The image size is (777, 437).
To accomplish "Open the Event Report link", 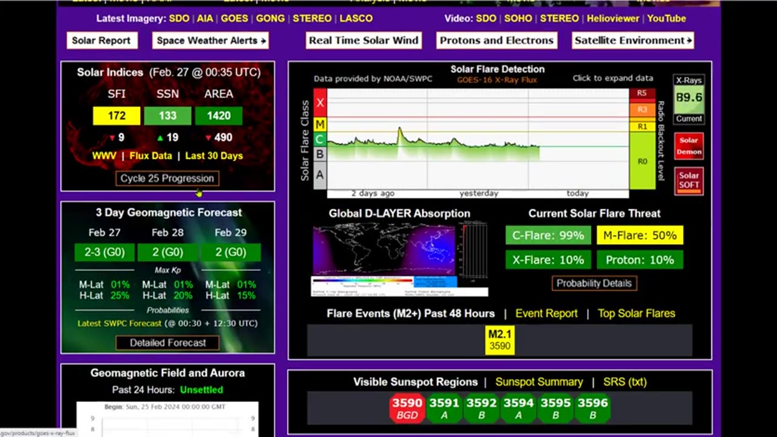I will [x=546, y=314].
